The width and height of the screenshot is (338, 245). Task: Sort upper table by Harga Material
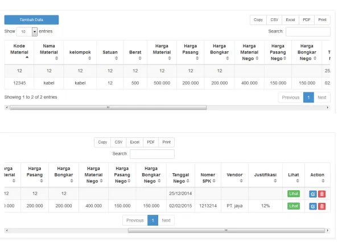point(162,52)
